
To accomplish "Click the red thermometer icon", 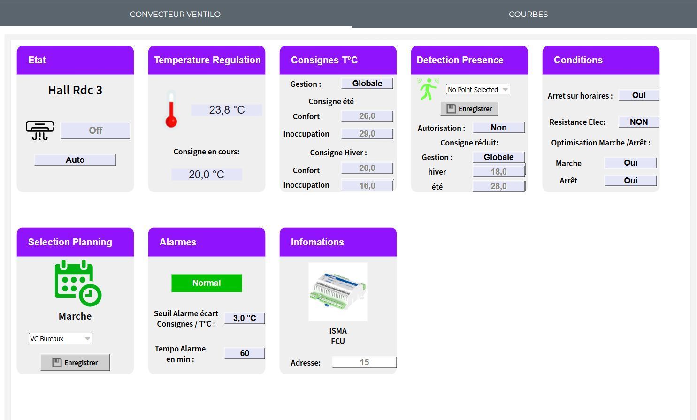I will coord(171,110).
